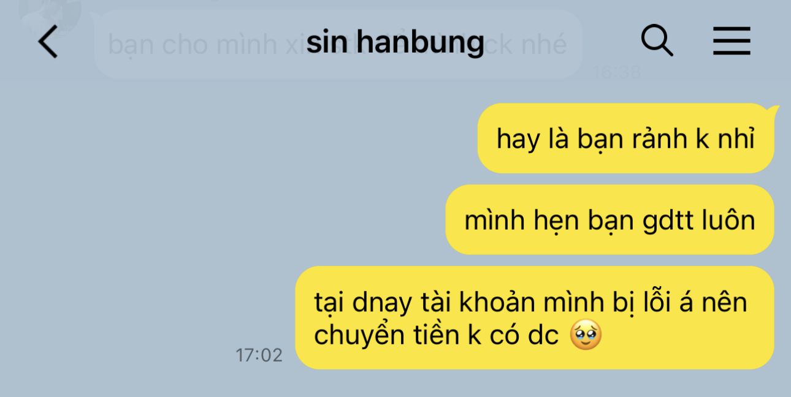Tap the 17:02 timestamp
This screenshot has width=791, height=397.
pyautogui.click(x=259, y=355)
